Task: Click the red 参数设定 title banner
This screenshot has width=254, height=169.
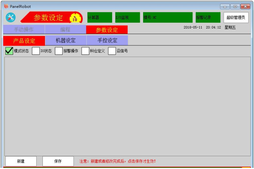Action: click(48, 18)
